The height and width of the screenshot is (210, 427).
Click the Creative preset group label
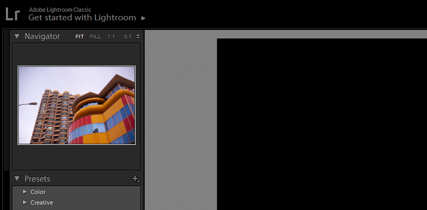pos(42,203)
